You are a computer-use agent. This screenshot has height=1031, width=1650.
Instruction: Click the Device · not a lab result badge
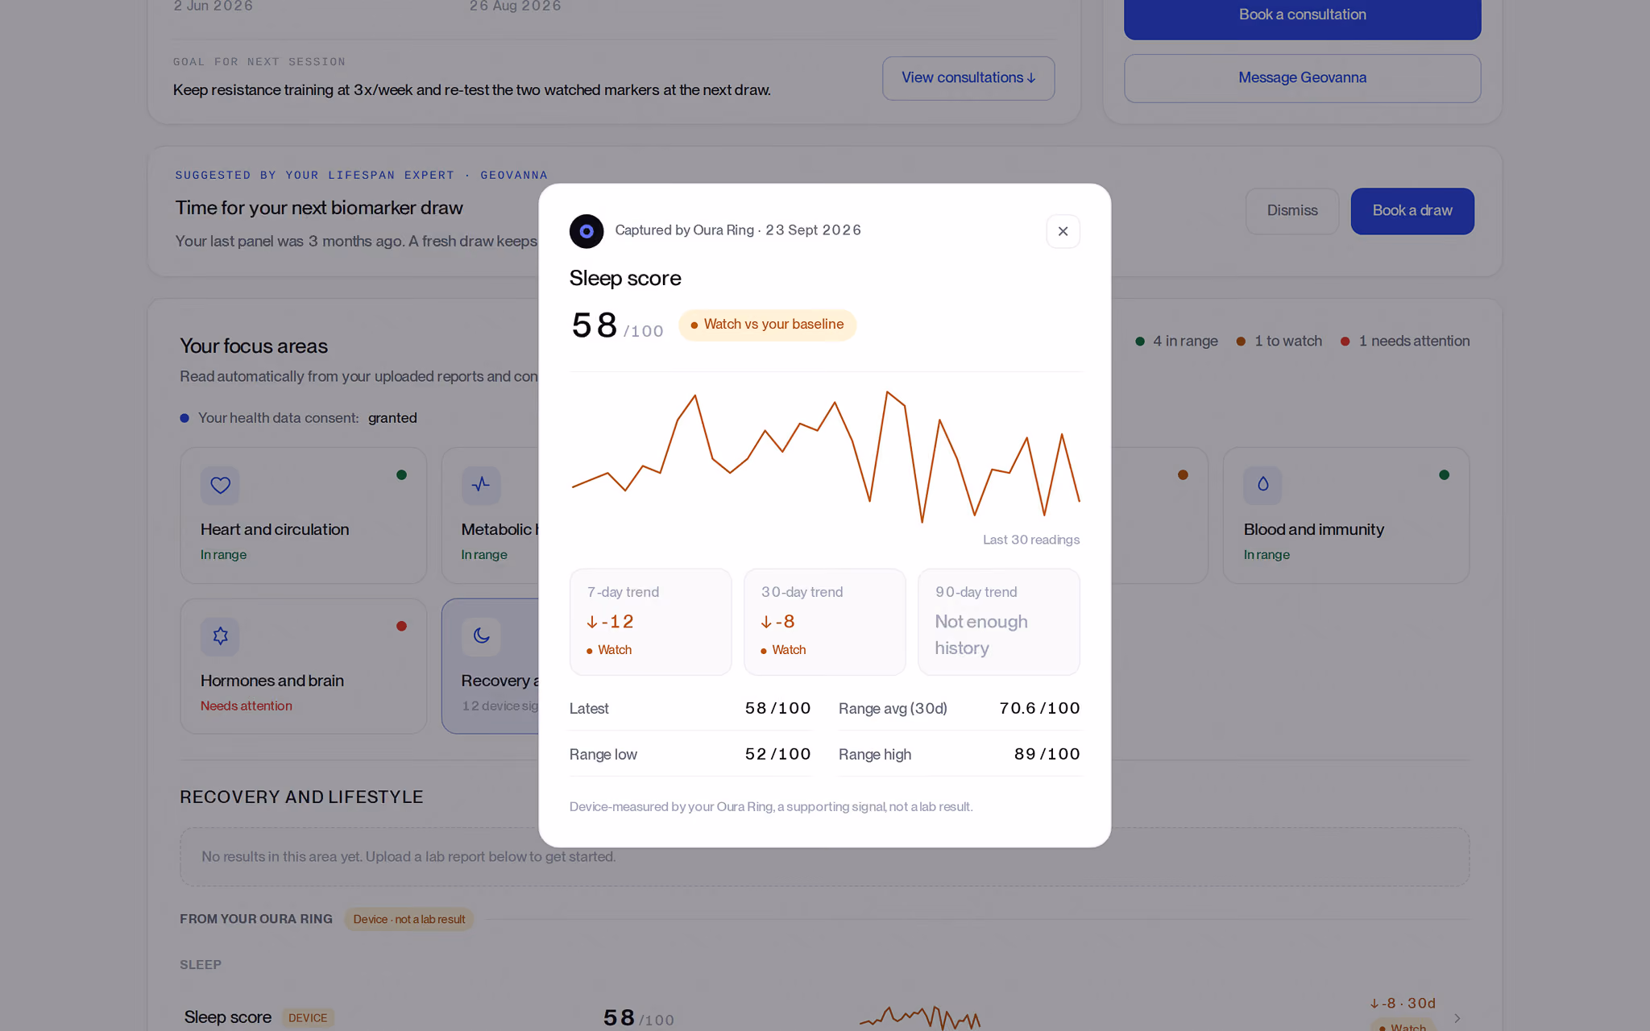(409, 919)
